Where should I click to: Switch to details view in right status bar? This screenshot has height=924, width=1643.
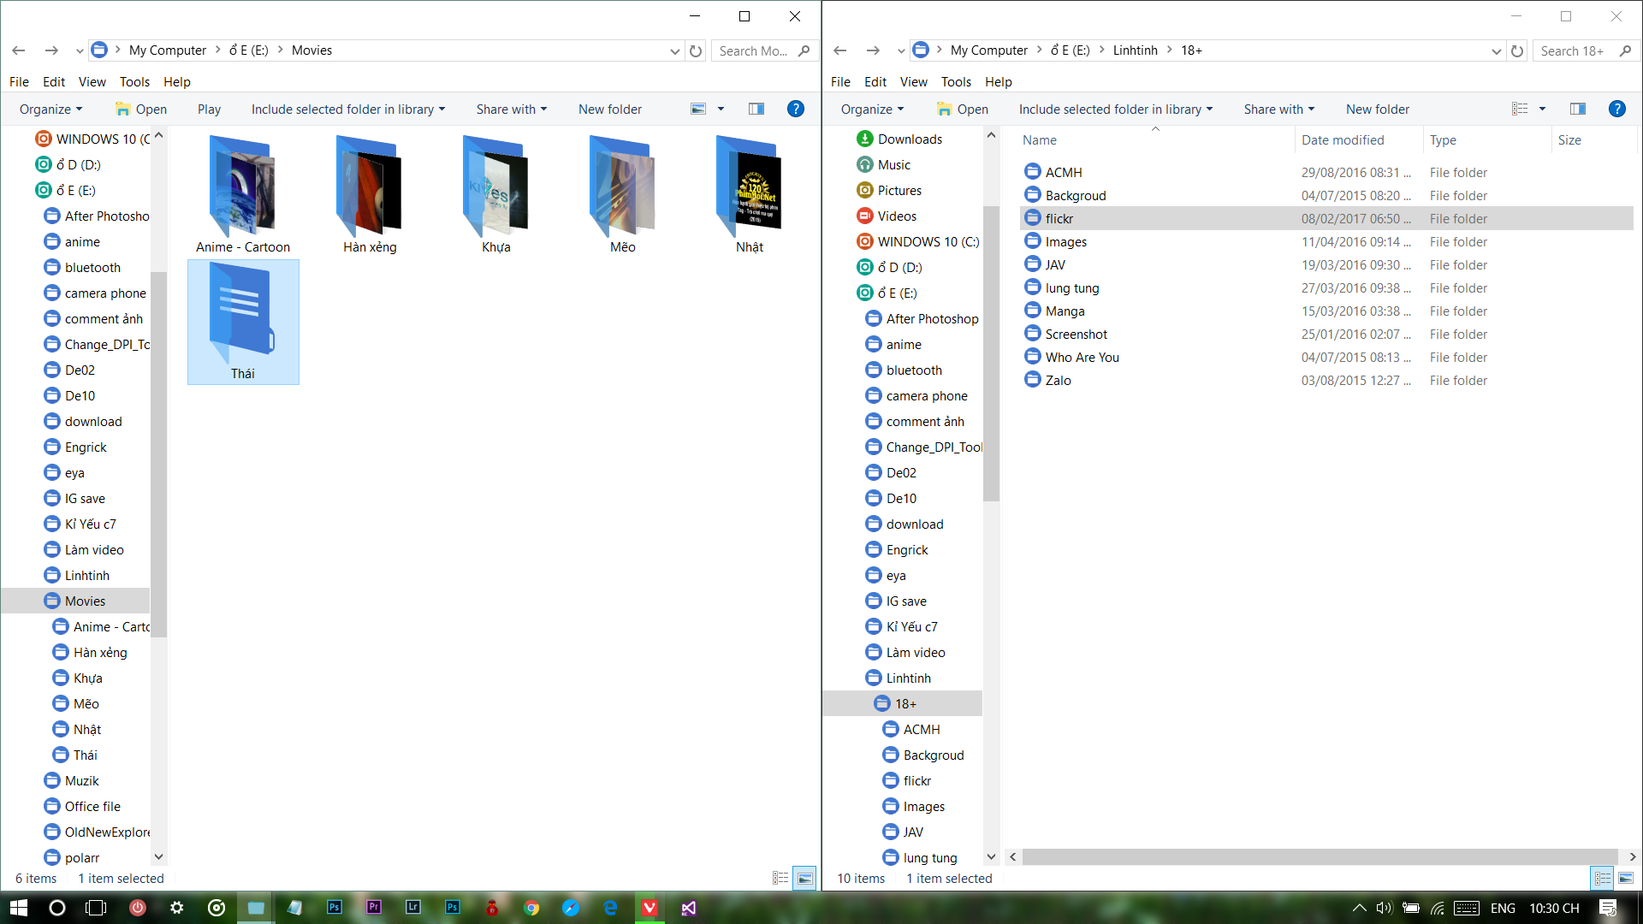tap(1602, 878)
